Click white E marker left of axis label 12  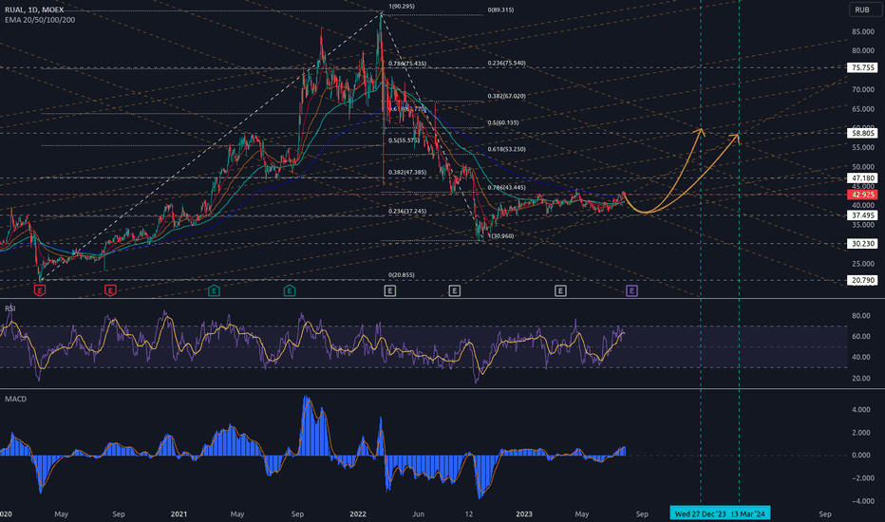click(x=454, y=290)
